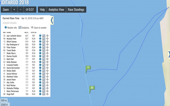This screenshot has width=170, height=106.
Task: Open the Help menu
Action: (42, 9)
